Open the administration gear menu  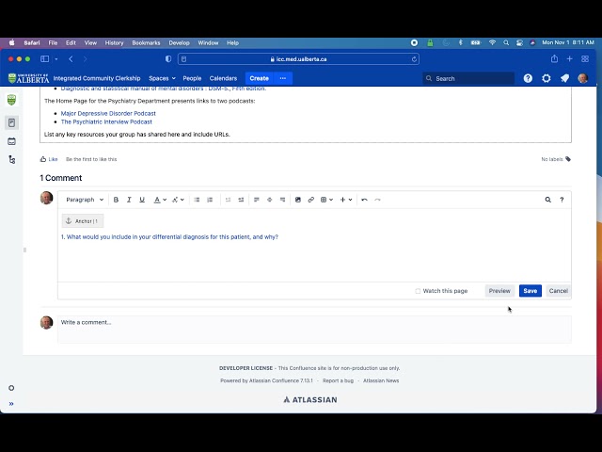(x=547, y=78)
